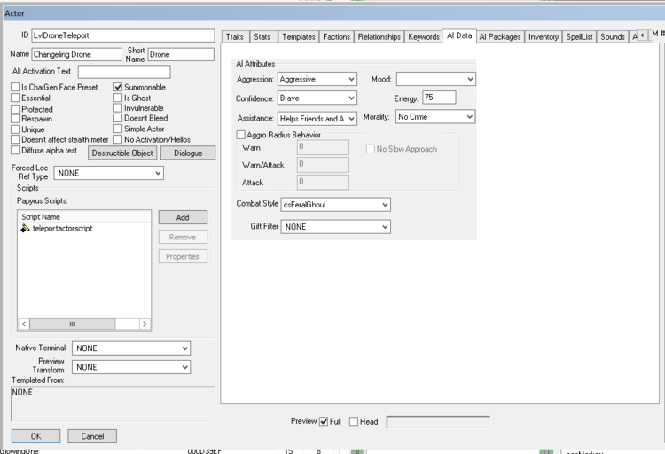Enable the Is Ghost checkbox
The width and height of the screenshot is (665, 454).
click(x=118, y=98)
